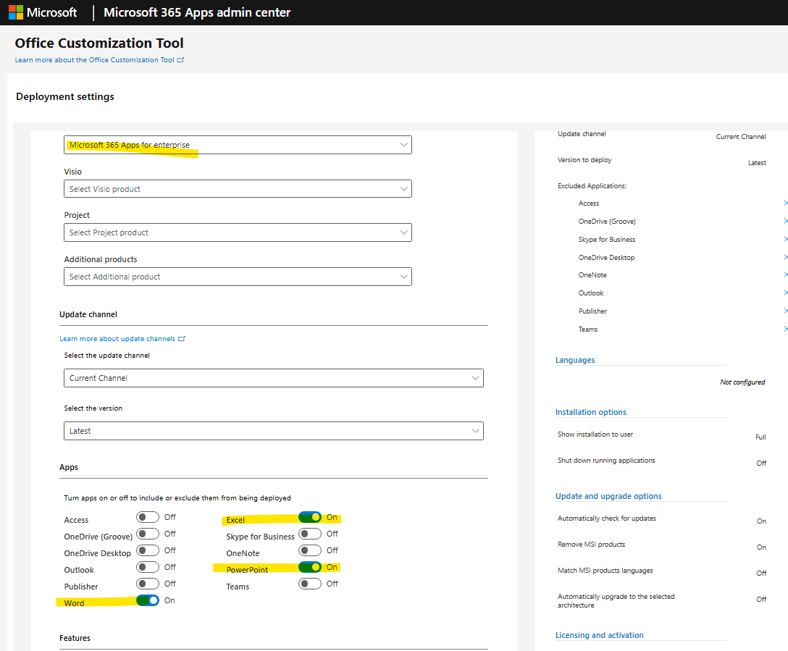Image resolution: width=788 pixels, height=651 pixels.
Task: Enable Skype for Business toggle
Action: click(309, 534)
